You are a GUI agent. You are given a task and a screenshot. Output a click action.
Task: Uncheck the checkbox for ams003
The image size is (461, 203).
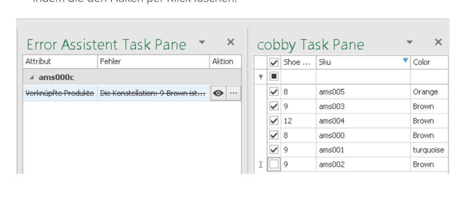pyautogui.click(x=274, y=106)
